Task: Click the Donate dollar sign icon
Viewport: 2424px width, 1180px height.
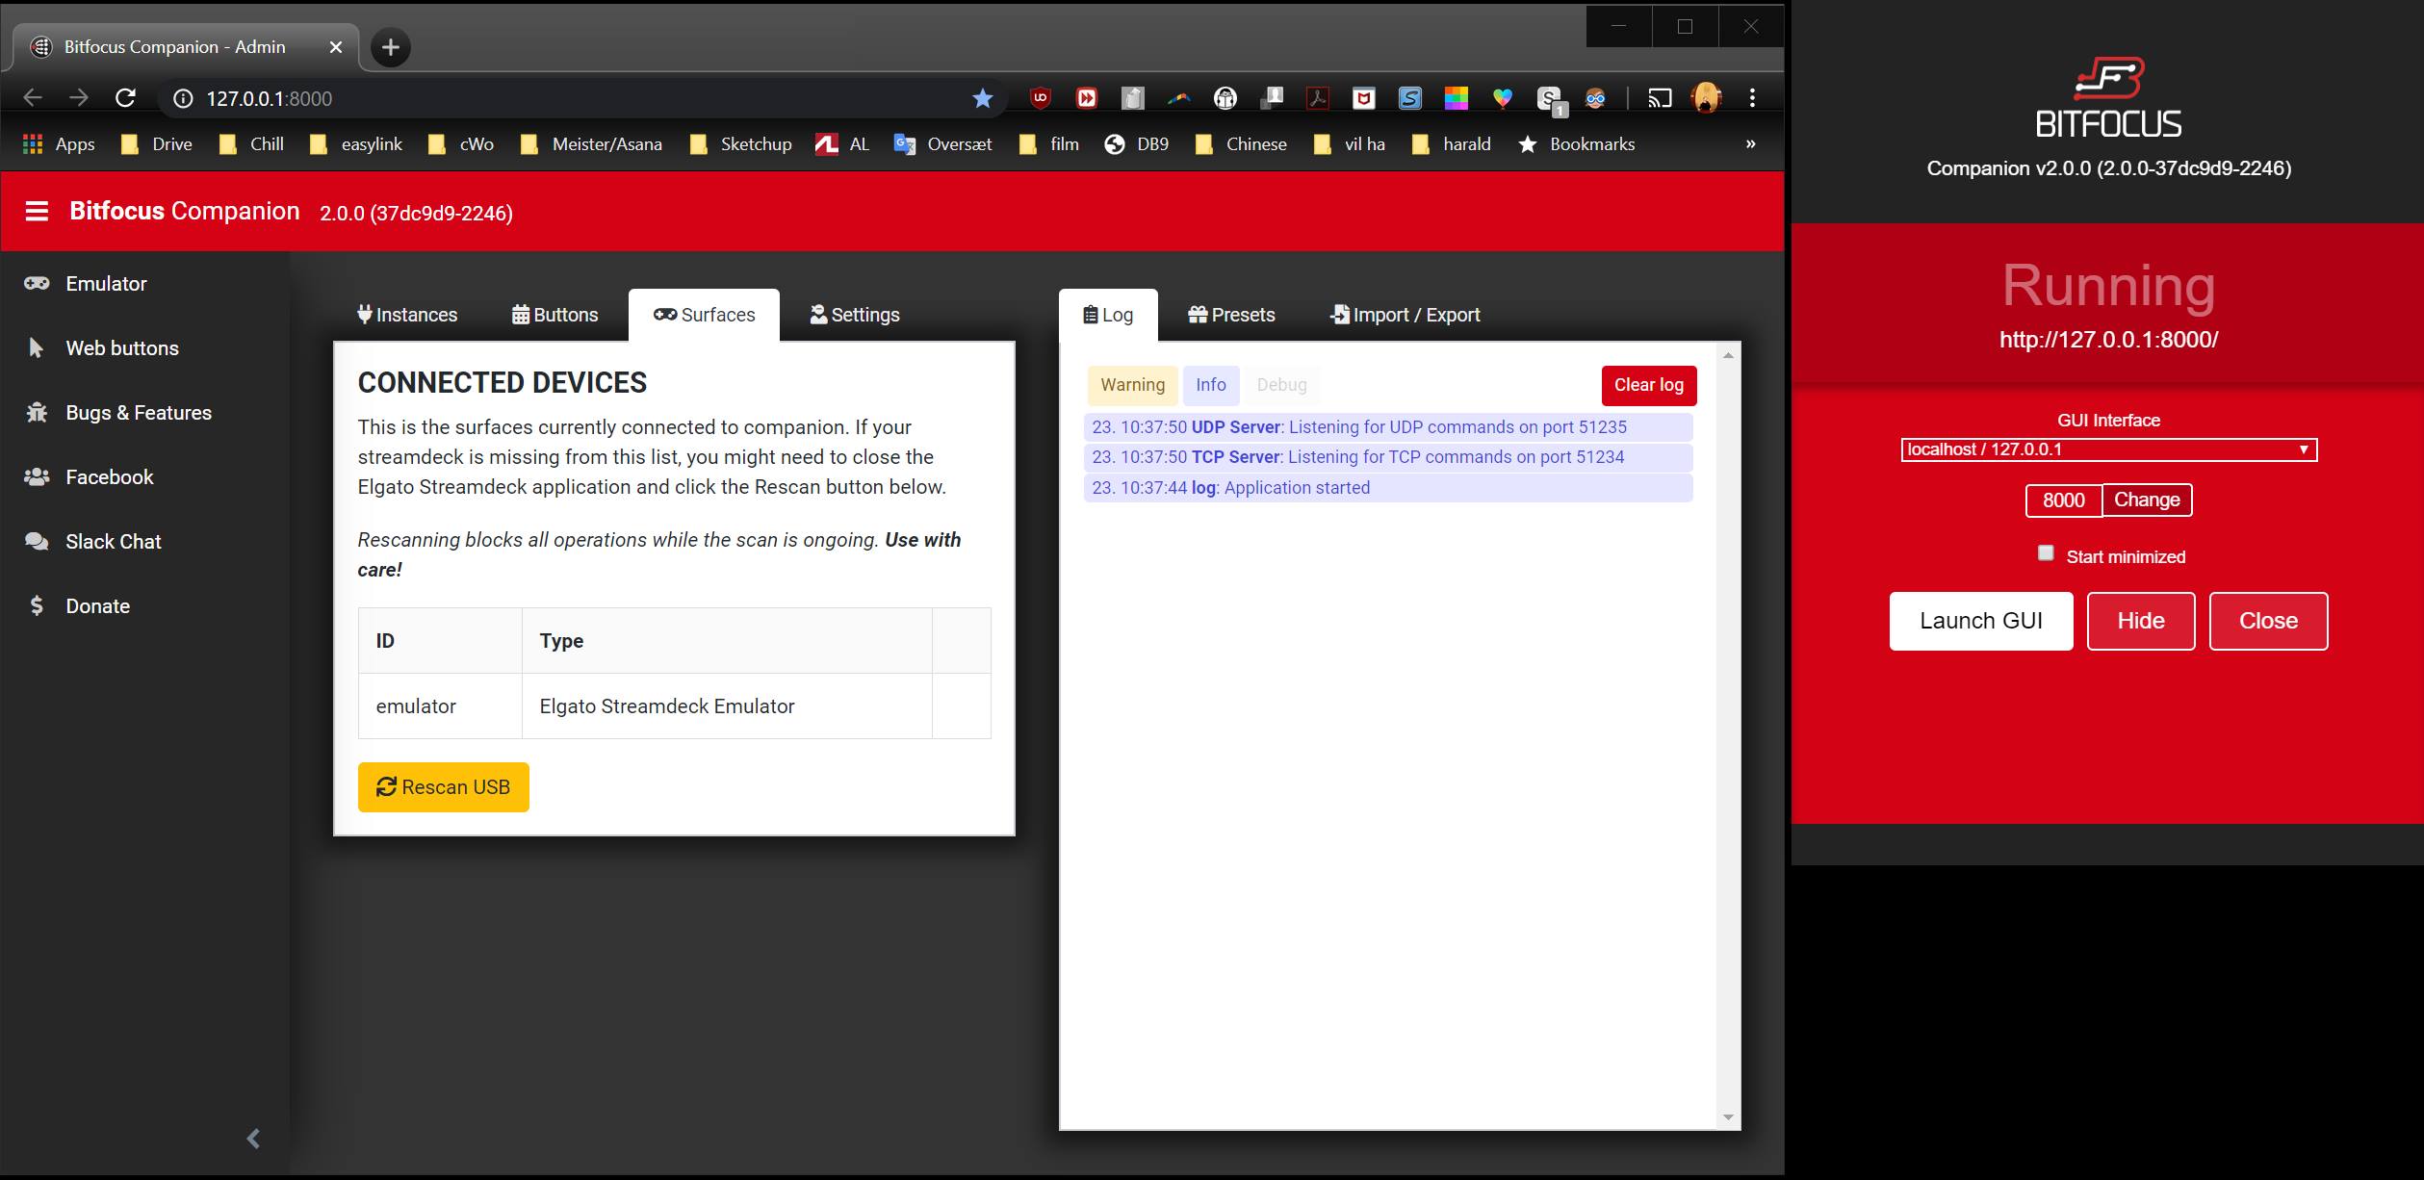Action: pyautogui.click(x=37, y=605)
